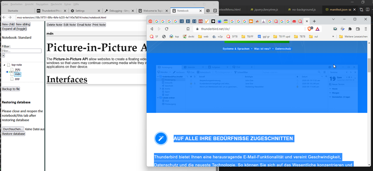Open the SF bookmark in Brave
Screen dimensions: 373x171
[154, 37]
